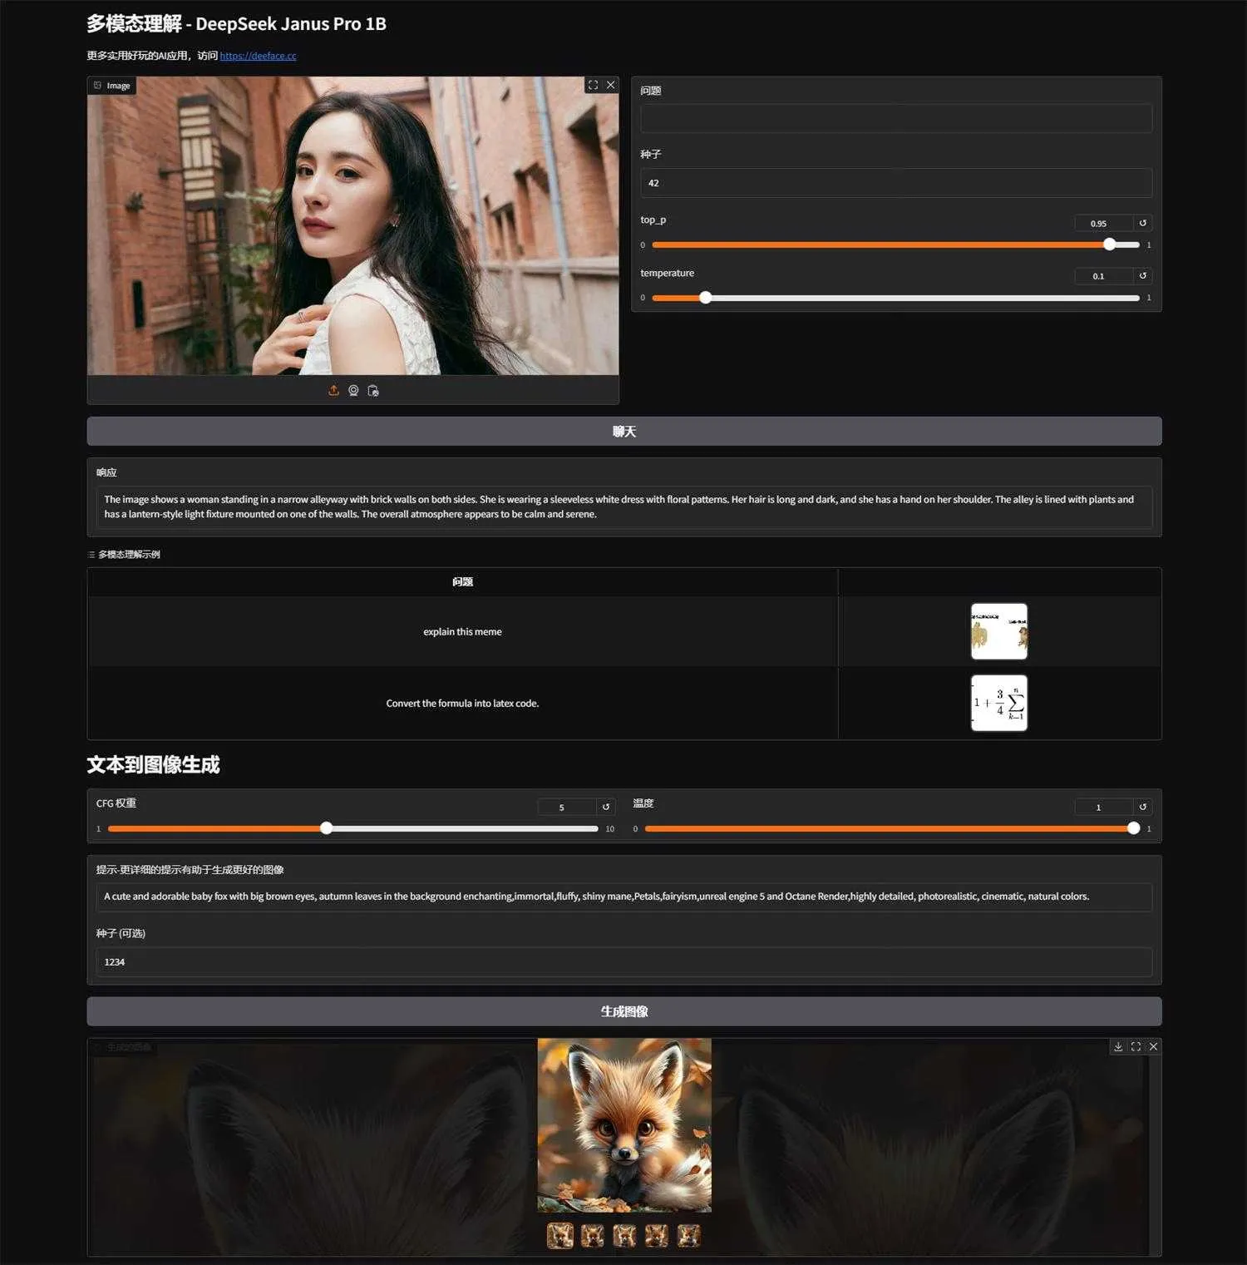Click the 响应 response text box
This screenshot has width=1247, height=1265.
coord(624,506)
